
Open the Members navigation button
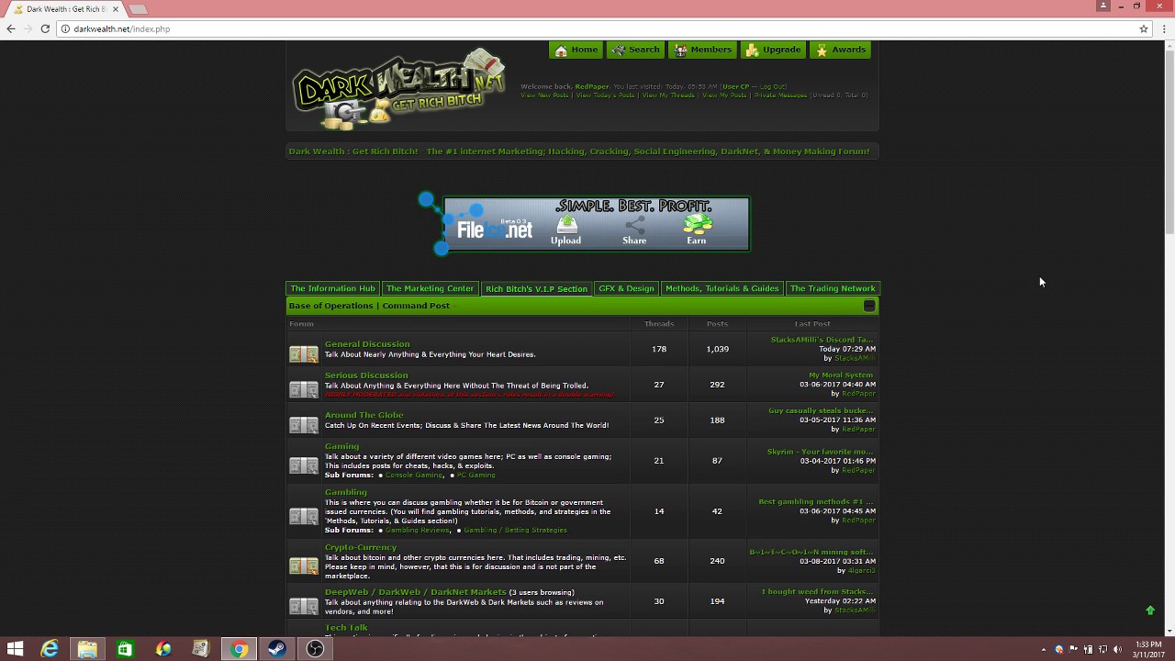702,50
